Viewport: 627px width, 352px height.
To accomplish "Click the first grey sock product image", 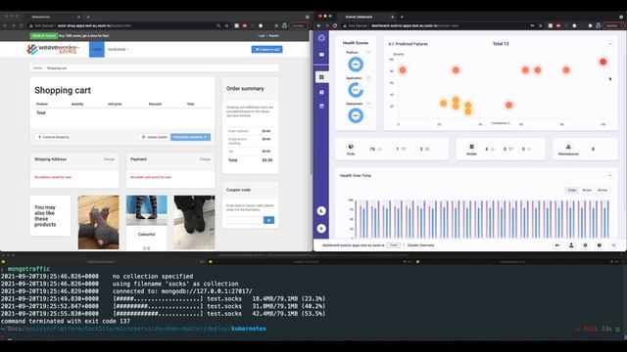I will 98,222.
